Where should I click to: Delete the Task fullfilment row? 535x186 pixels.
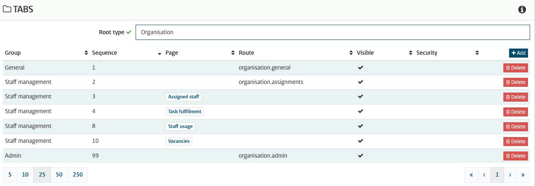516,112
